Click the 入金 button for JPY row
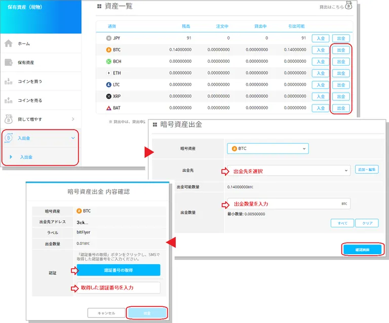 [321, 38]
